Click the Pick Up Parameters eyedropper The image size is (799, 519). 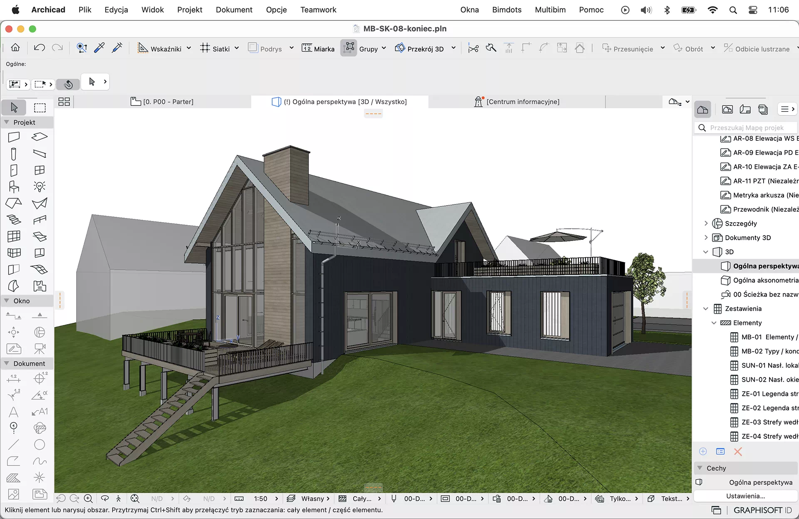99,48
